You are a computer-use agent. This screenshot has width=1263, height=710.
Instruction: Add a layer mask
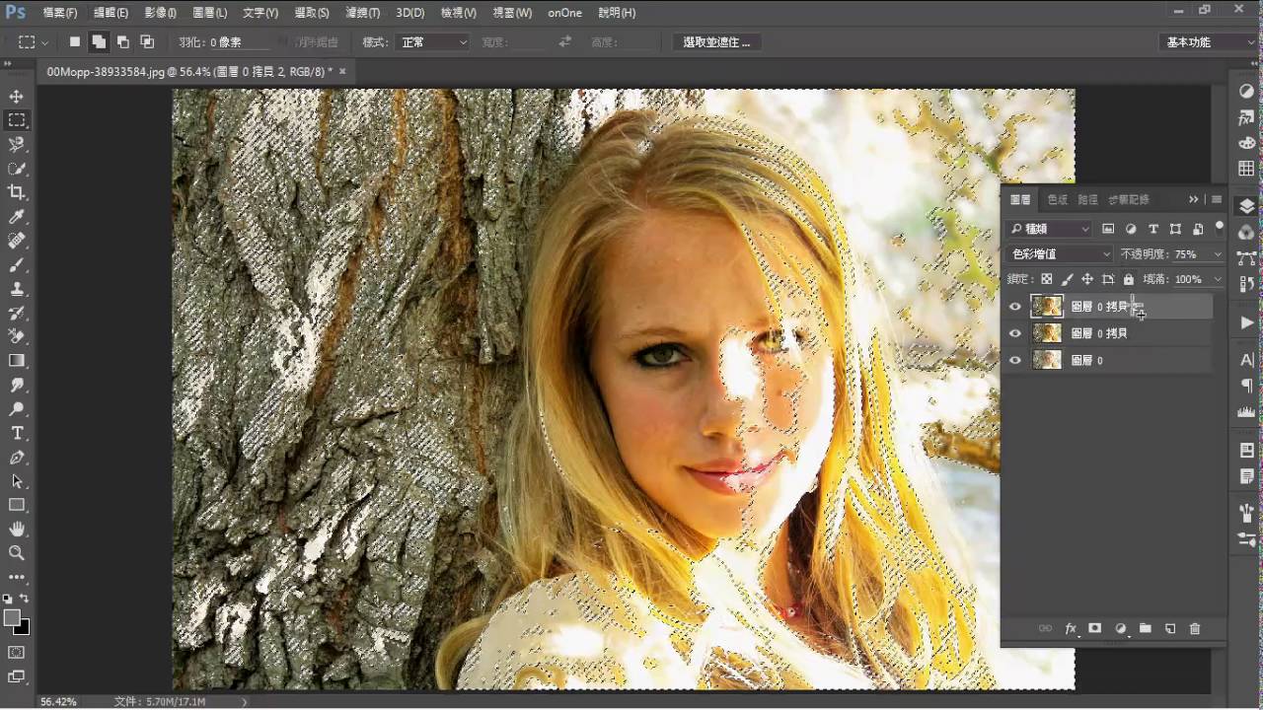coord(1094,628)
